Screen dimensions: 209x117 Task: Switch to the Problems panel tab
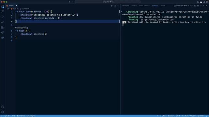click(126, 6)
